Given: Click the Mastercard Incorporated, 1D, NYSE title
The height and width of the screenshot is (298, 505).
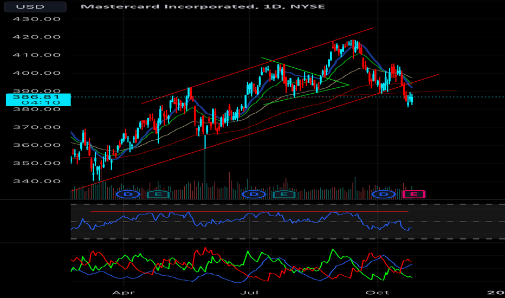Looking at the screenshot, I should [x=203, y=7].
